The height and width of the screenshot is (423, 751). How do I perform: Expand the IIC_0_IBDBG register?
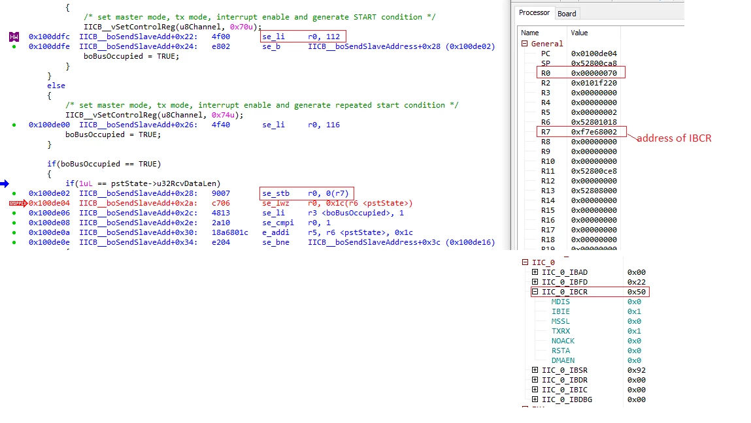click(x=535, y=399)
